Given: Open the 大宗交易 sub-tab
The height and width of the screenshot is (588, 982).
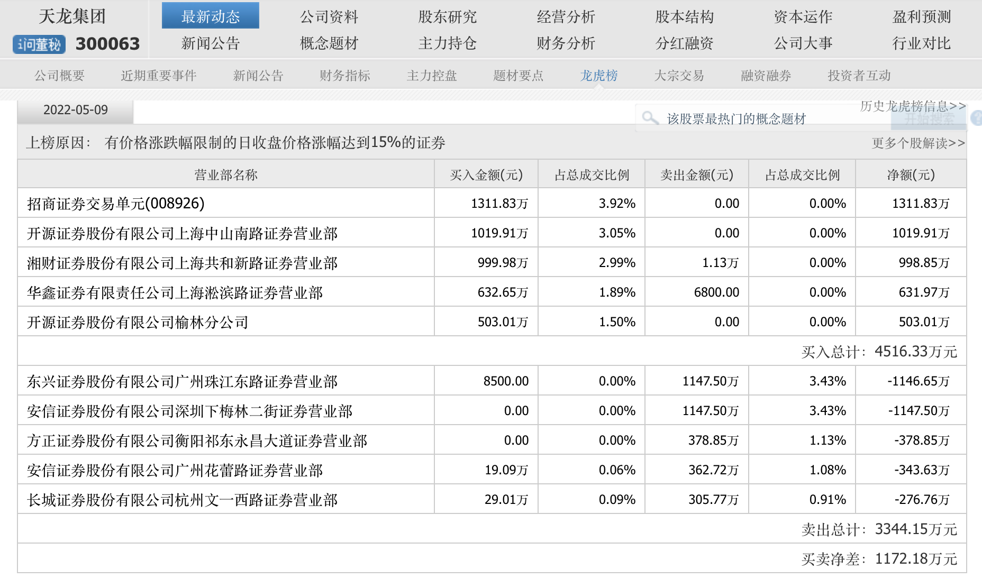Looking at the screenshot, I should [x=679, y=76].
